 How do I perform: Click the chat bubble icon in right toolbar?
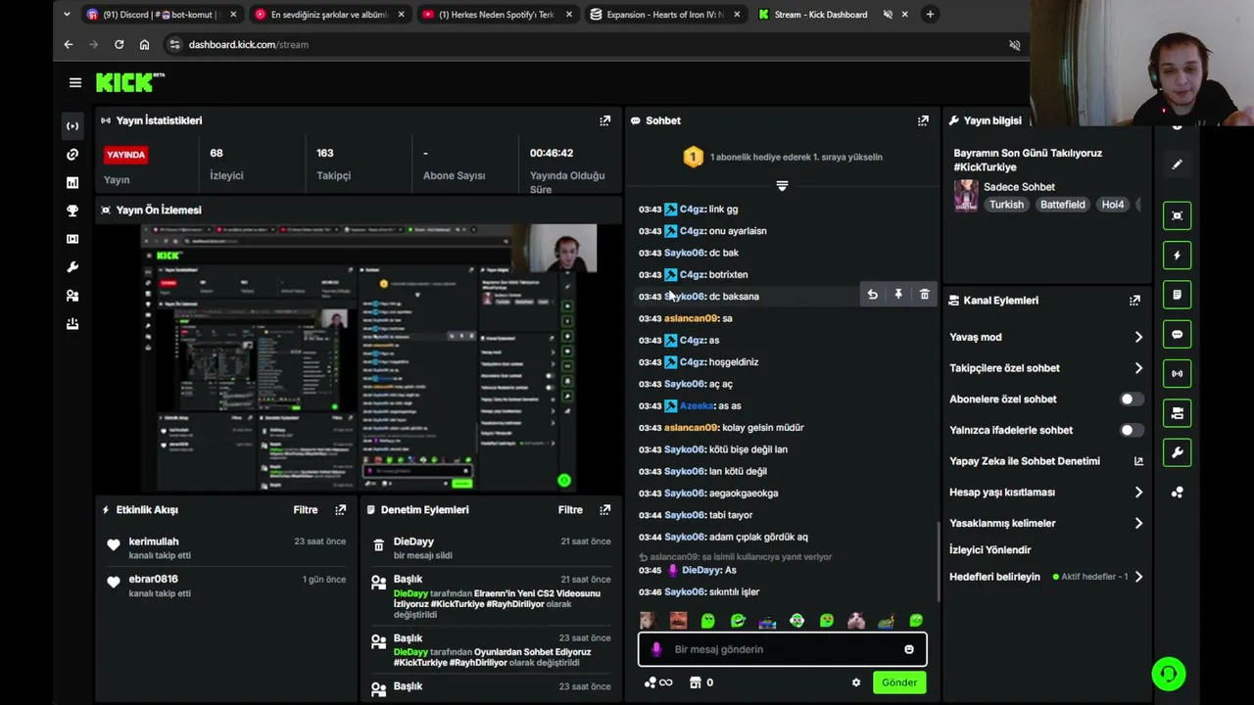coord(1177,334)
